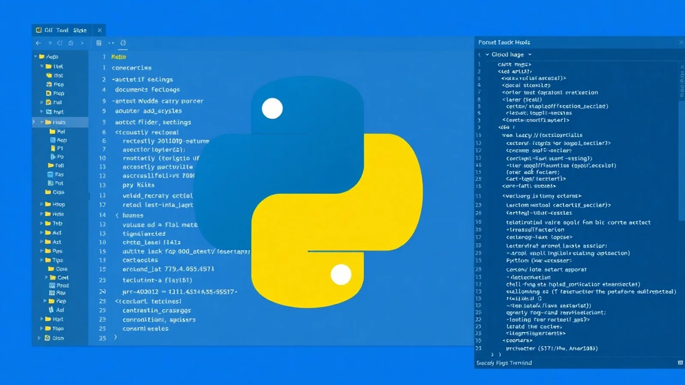Viewport: 685px width, 385px height.
Task: Collapse the 'Aops' root folder arrow
Action: point(36,56)
